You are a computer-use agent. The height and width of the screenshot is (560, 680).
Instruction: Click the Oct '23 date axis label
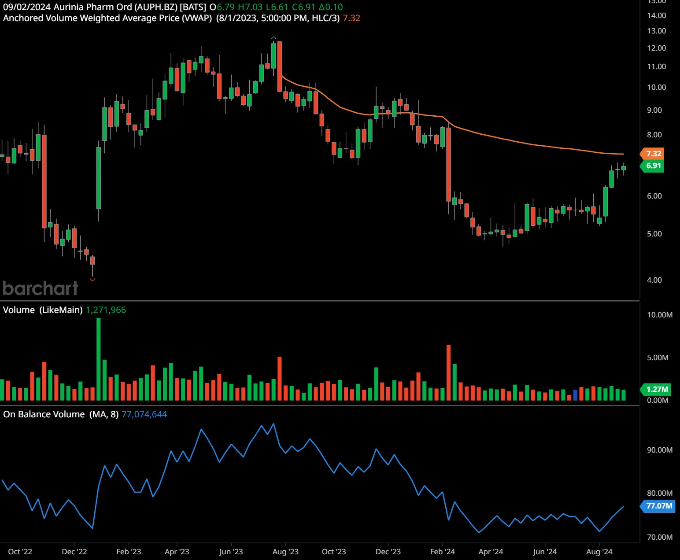[x=334, y=552]
